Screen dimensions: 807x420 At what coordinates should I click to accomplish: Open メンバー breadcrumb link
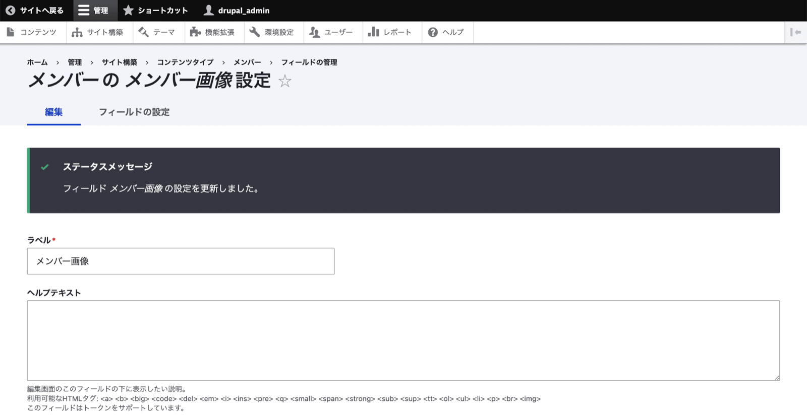click(x=247, y=62)
